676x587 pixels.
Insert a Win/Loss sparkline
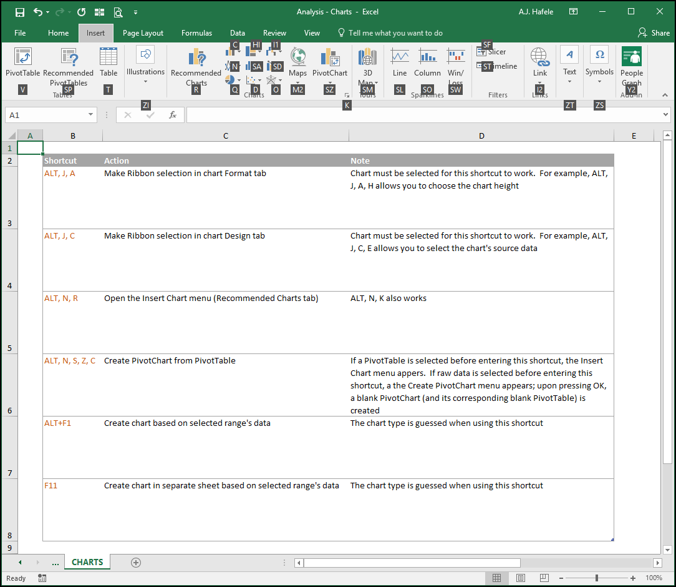pyautogui.click(x=456, y=67)
